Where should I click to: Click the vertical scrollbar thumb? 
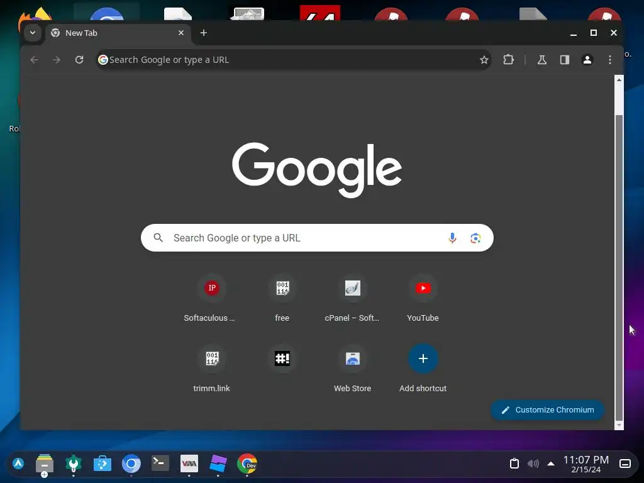coord(619,268)
